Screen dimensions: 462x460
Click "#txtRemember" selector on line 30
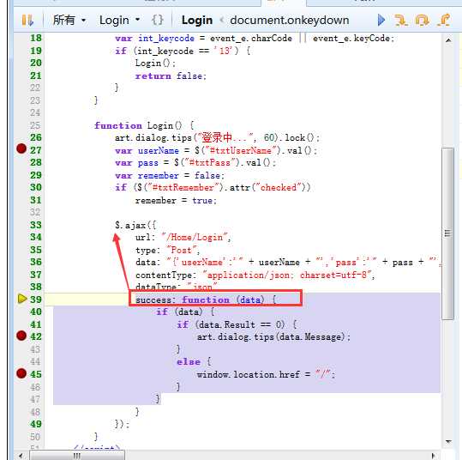coord(183,187)
